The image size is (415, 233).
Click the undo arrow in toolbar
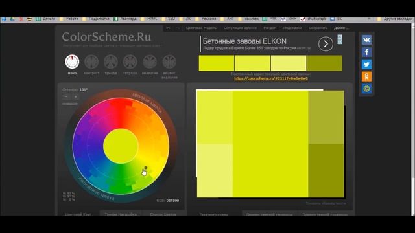pos(168,28)
